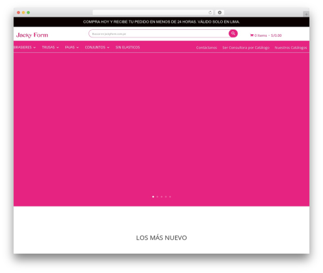Expand the BRASIERES dropdown arrow
Viewport: 323px width, 273px height.
pyautogui.click(x=34, y=48)
